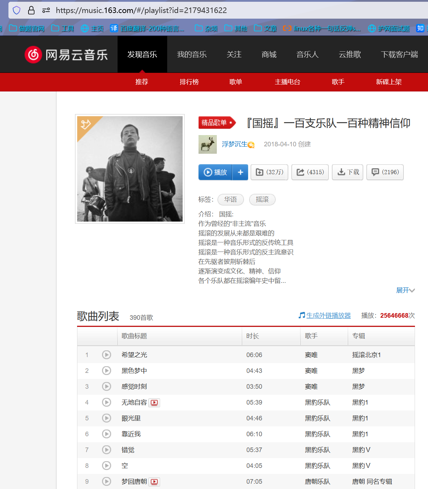Click the collect button (32万)
Viewport: 428px width, 489px height.
tap(270, 172)
